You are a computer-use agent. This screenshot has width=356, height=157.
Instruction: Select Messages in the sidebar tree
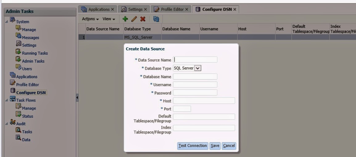(x=31, y=37)
